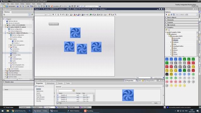Open the Edit menu

click(x=8, y=4)
